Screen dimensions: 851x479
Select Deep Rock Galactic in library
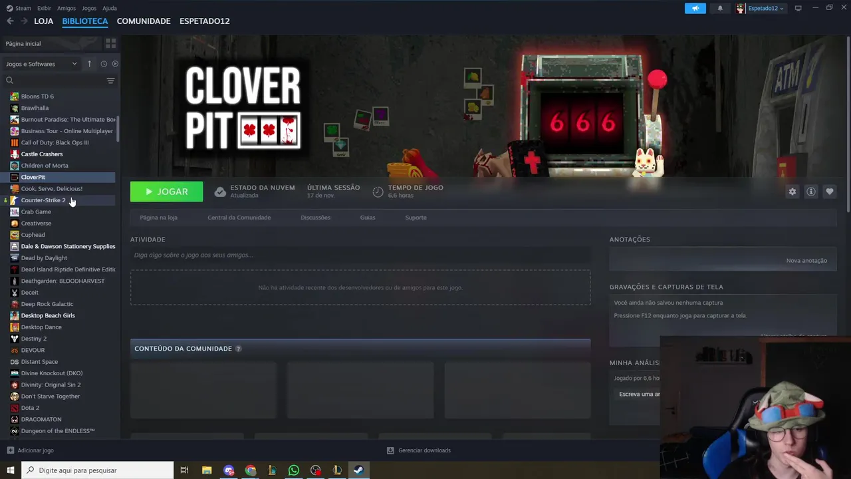[x=47, y=304]
